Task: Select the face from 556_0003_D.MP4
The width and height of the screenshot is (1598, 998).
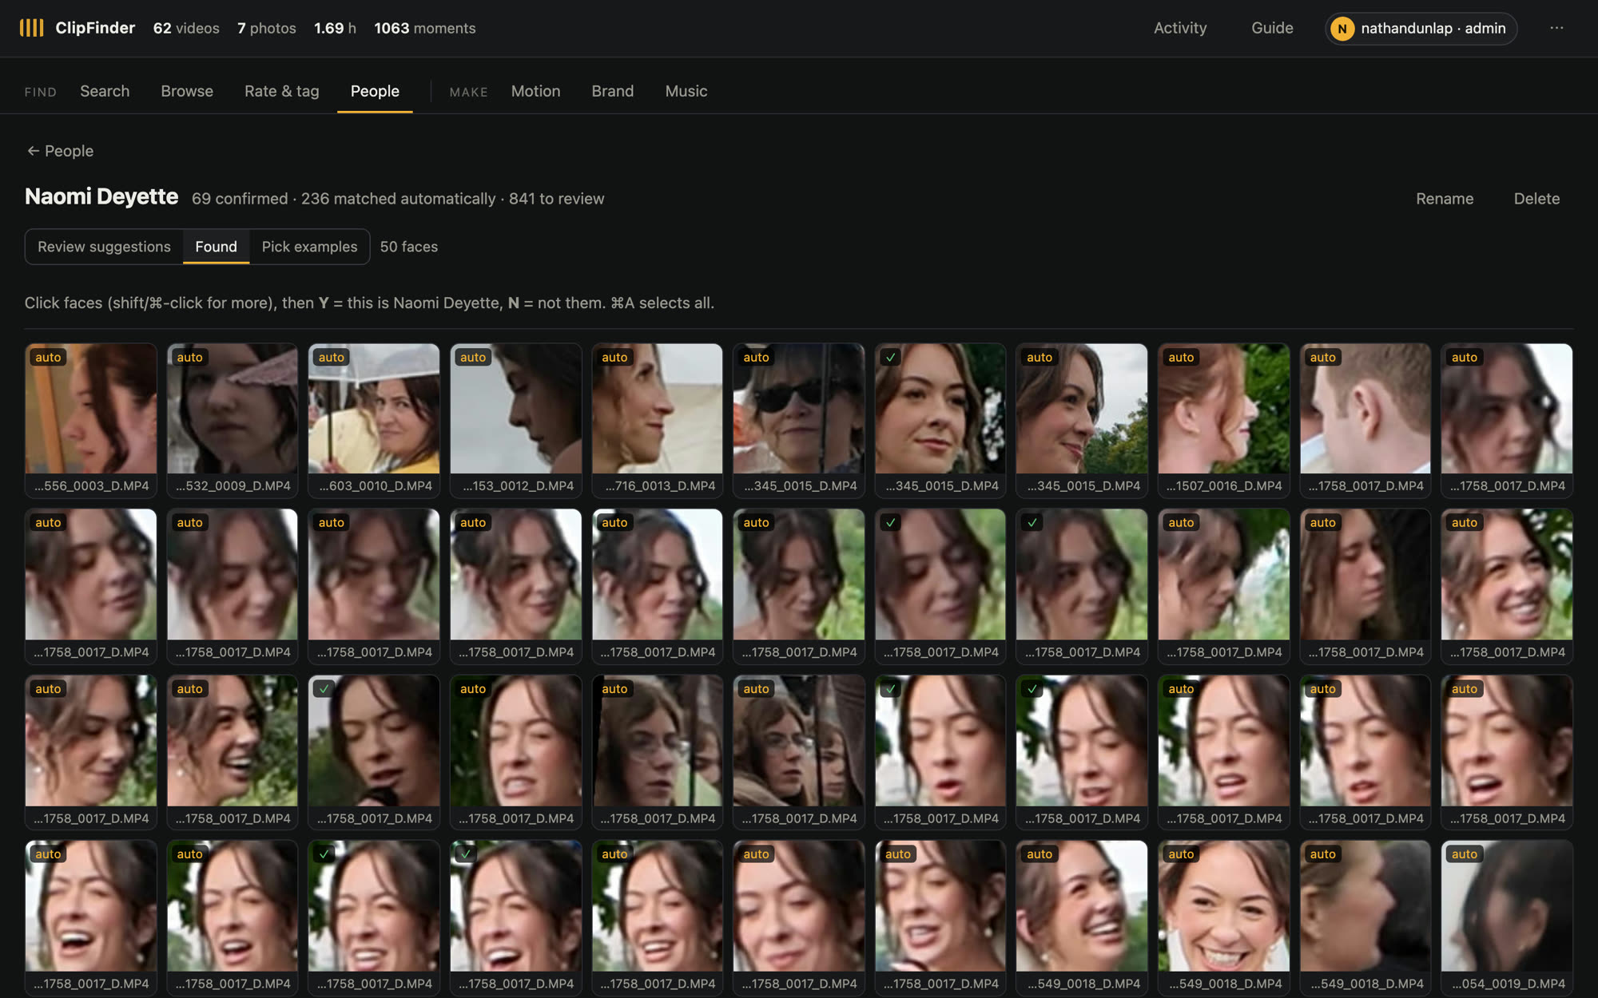Action: click(x=91, y=409)
